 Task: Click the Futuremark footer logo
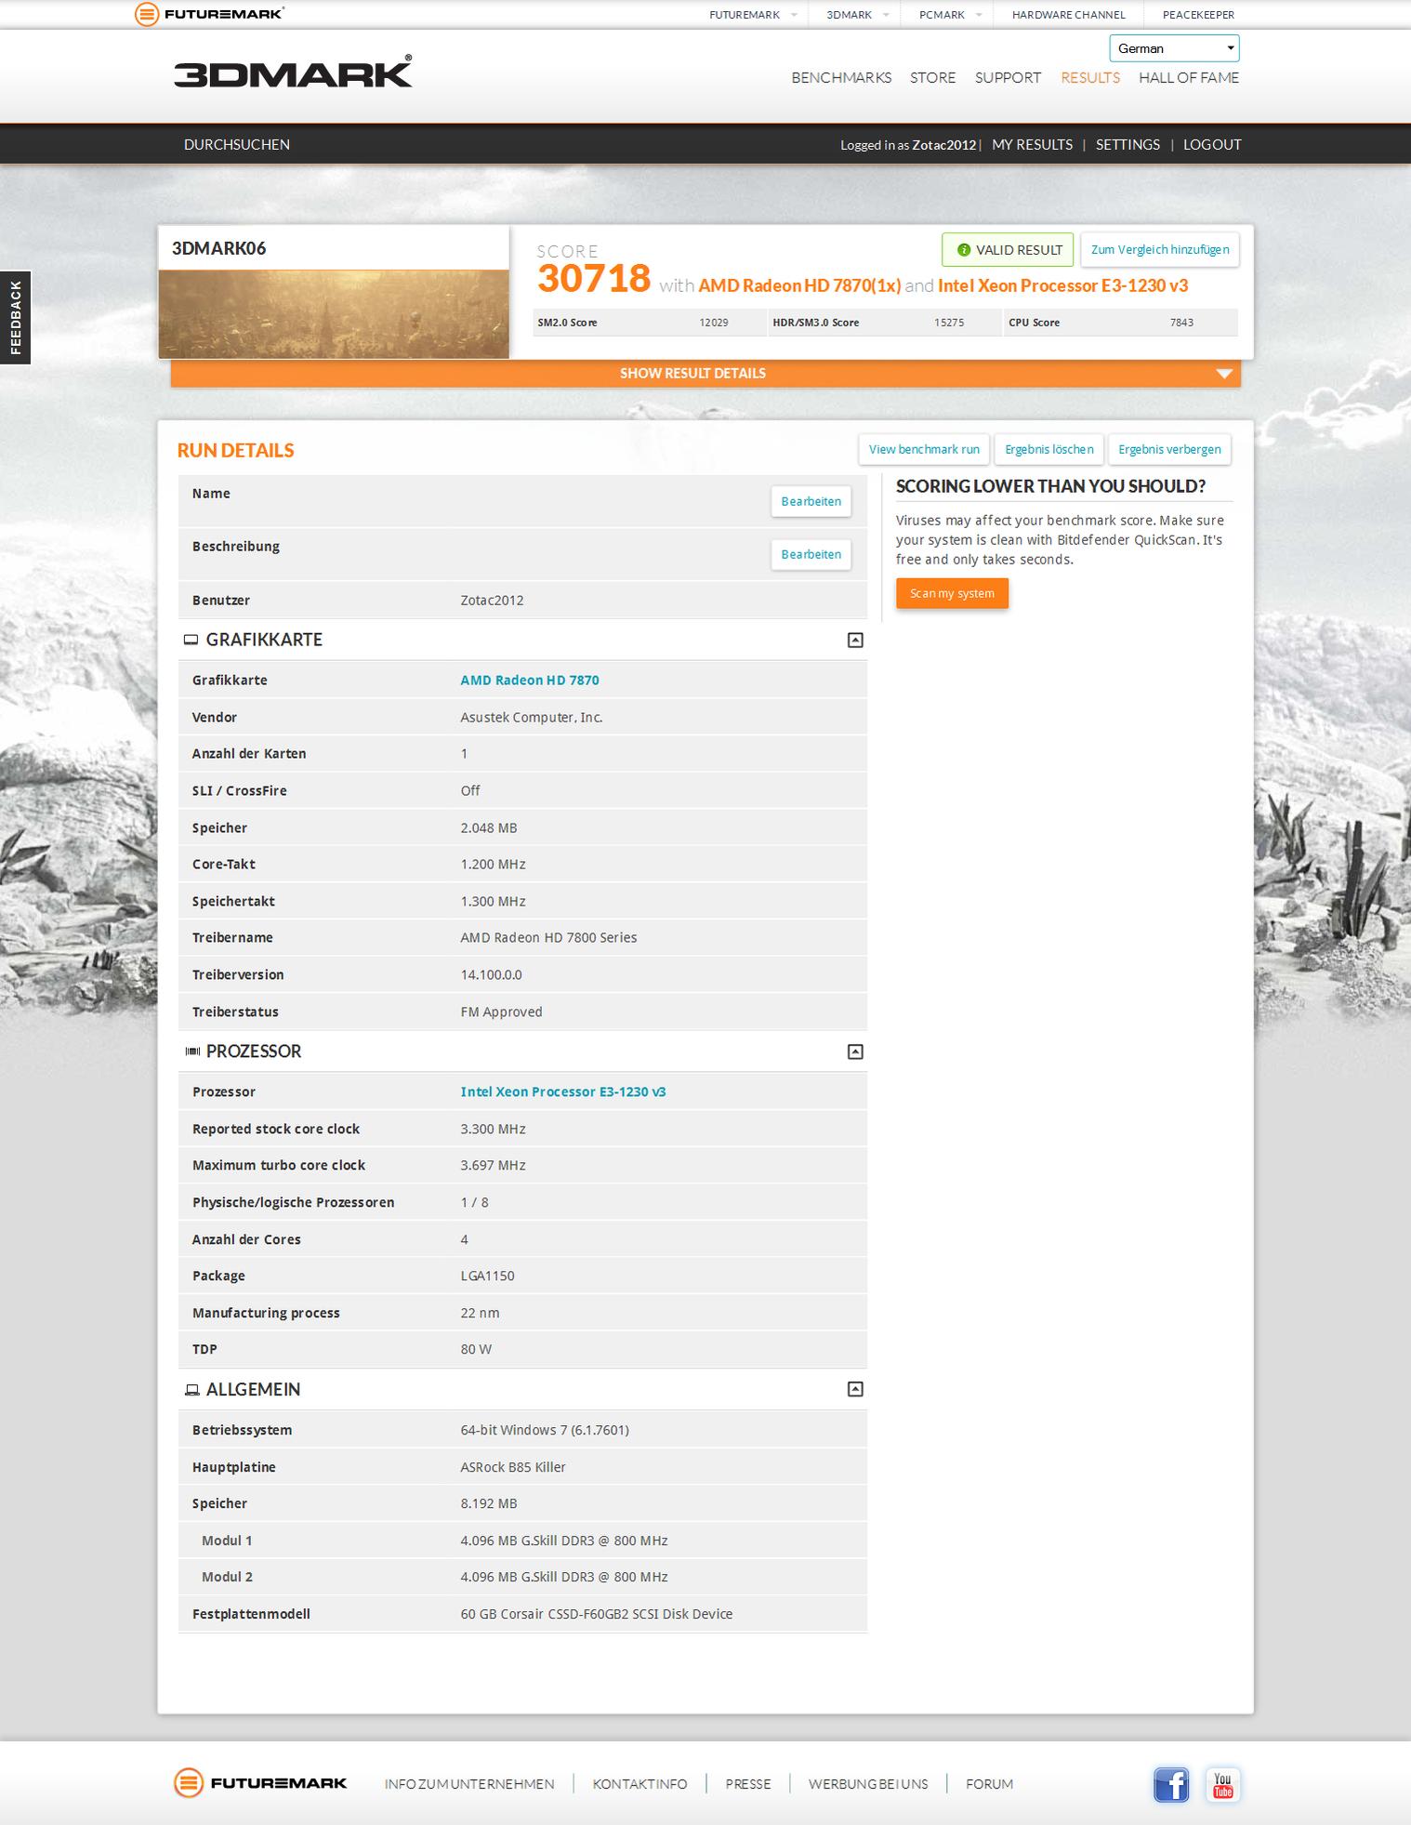point(260,1783)
